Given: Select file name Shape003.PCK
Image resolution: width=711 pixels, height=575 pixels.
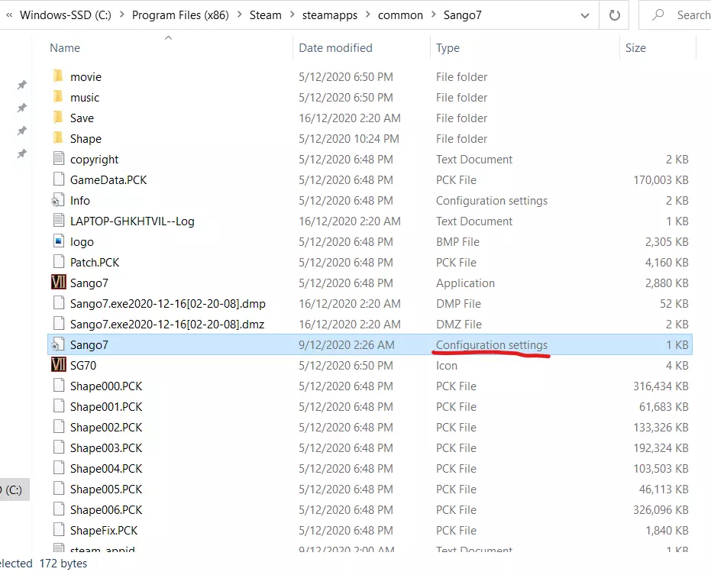Looking at the screenshot, I should (106, 448).
